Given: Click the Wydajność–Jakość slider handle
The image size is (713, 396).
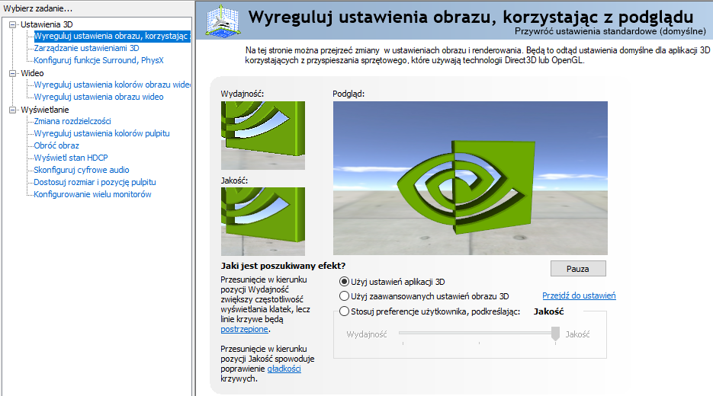Looking at the screenshot, I should click(555, 334).
